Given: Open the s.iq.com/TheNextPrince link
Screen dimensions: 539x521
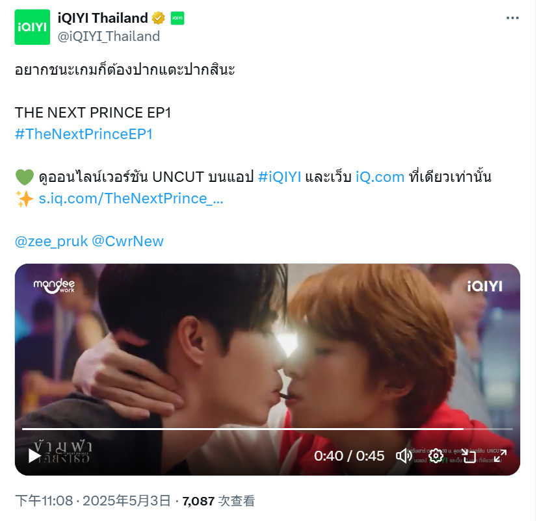Looking at the screenshot, I should (131, 199).
